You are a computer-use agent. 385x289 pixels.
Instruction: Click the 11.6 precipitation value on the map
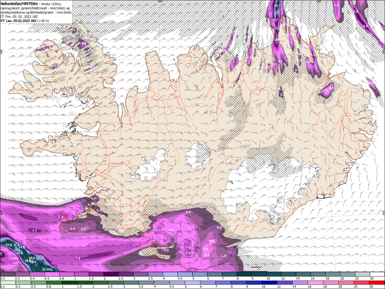click(16, 246)
